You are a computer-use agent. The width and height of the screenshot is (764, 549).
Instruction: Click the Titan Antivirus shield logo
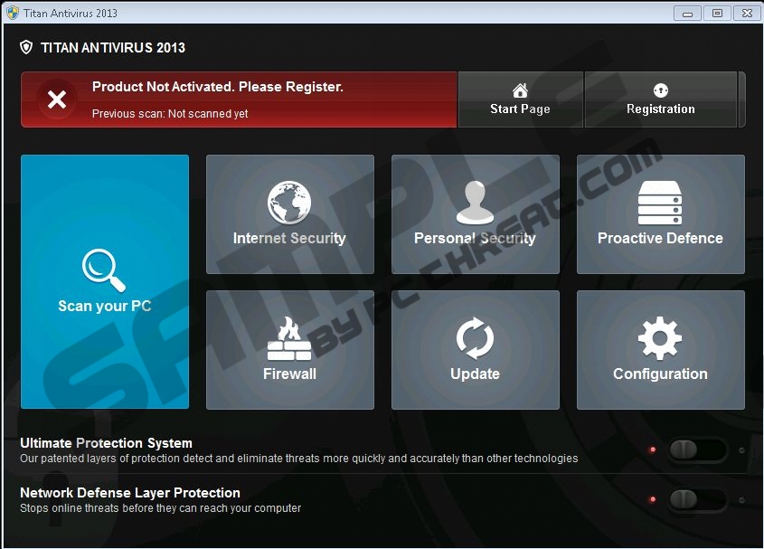pos(26,47)
